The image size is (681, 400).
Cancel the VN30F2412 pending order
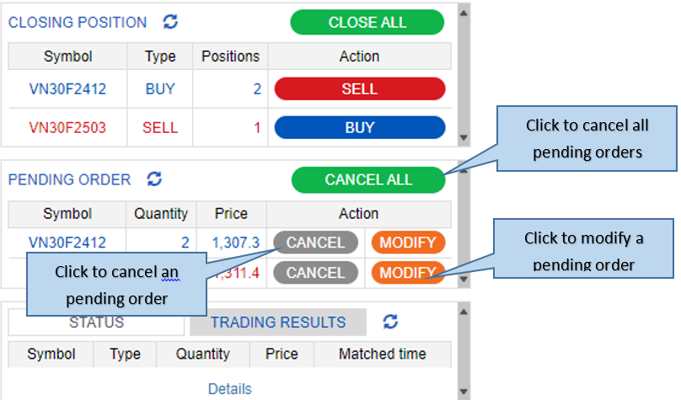315,243
